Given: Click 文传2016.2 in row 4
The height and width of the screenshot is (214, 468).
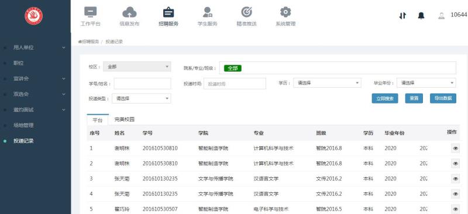Looking at the screenshot, I should (329, 194).
